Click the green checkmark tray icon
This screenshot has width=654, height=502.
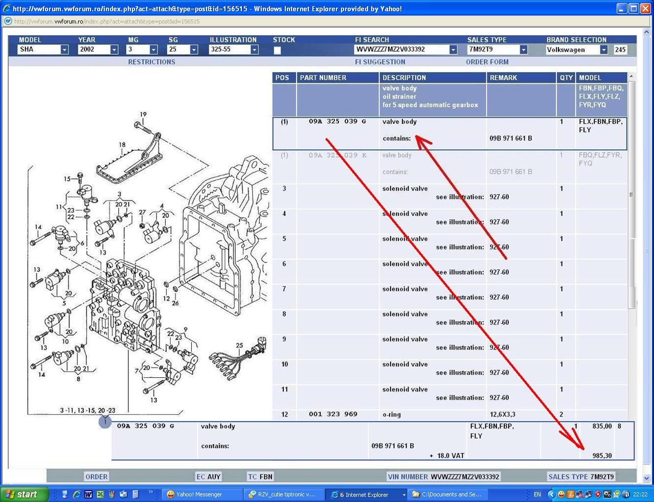click(x=616, y=494)
